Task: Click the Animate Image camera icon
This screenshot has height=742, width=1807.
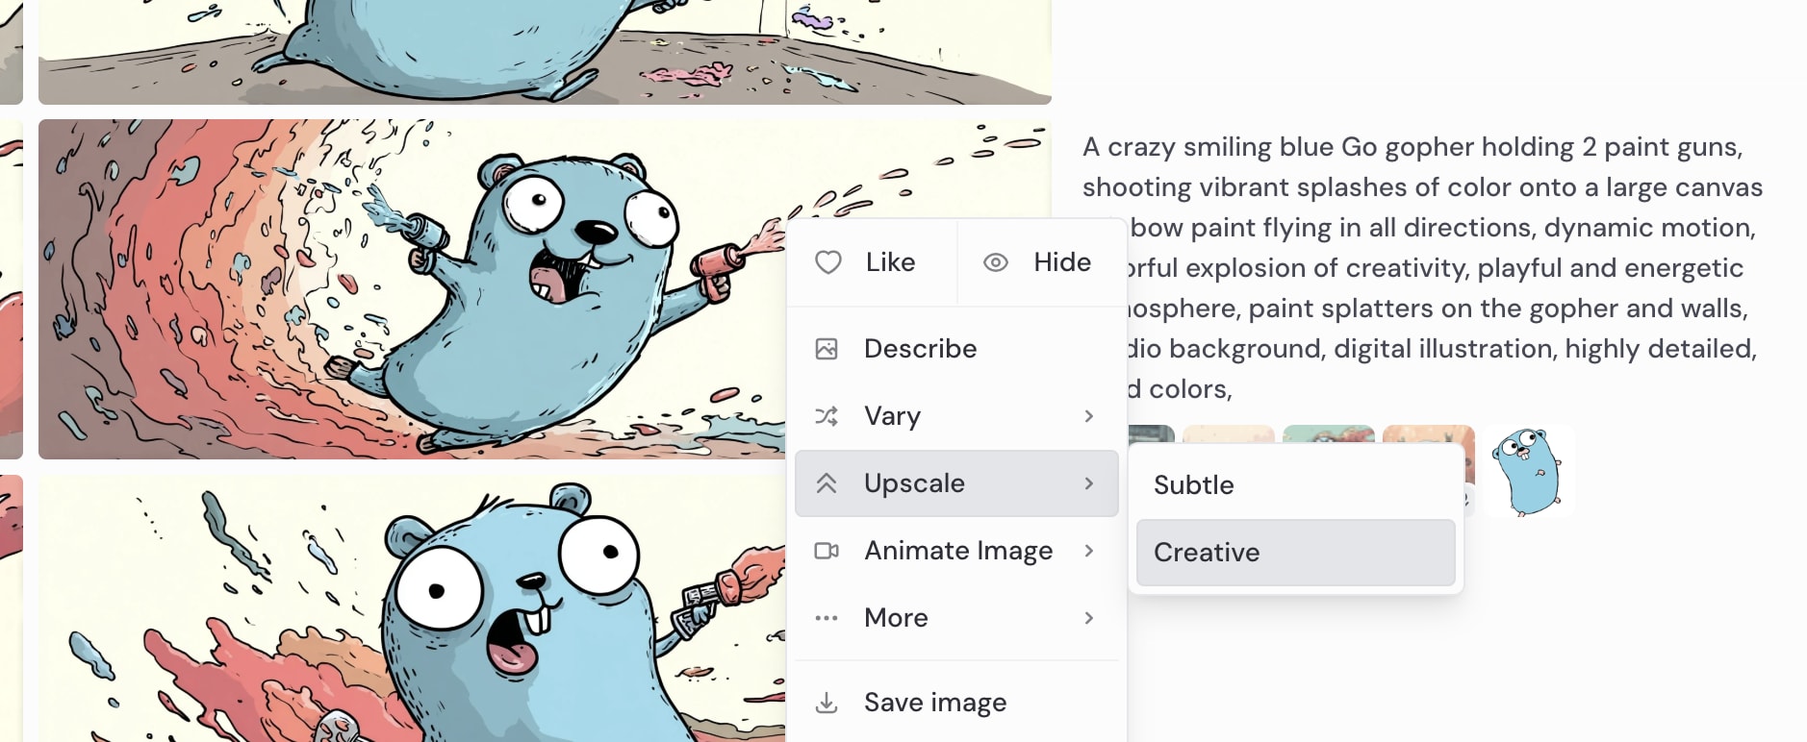Action: [827, 551]
